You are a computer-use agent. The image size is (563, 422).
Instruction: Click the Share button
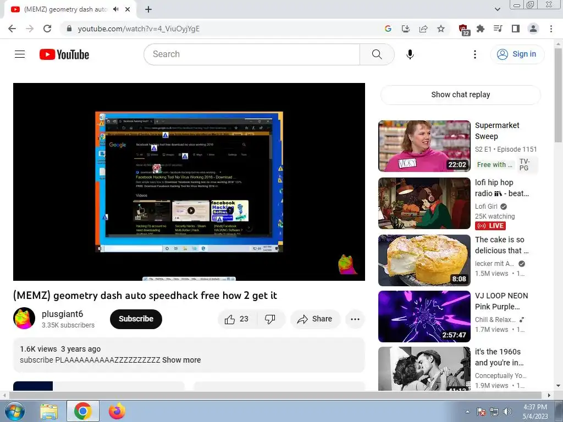pos(314,319)
